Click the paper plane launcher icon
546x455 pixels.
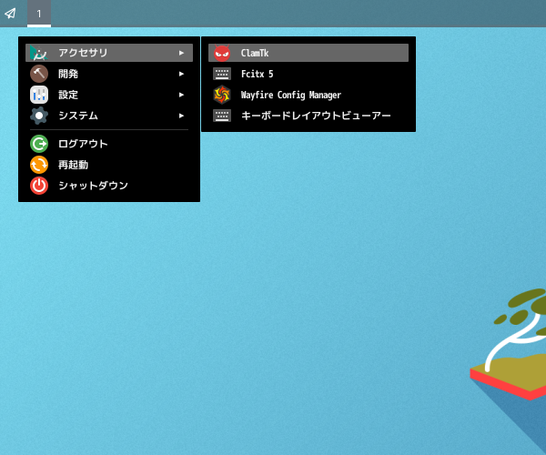(10, 14)
